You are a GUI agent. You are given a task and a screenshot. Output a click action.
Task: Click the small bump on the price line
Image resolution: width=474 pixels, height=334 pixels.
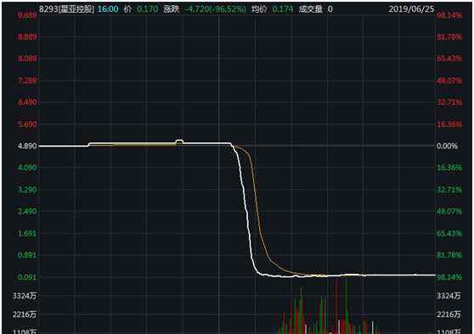(x=179, y=142)
